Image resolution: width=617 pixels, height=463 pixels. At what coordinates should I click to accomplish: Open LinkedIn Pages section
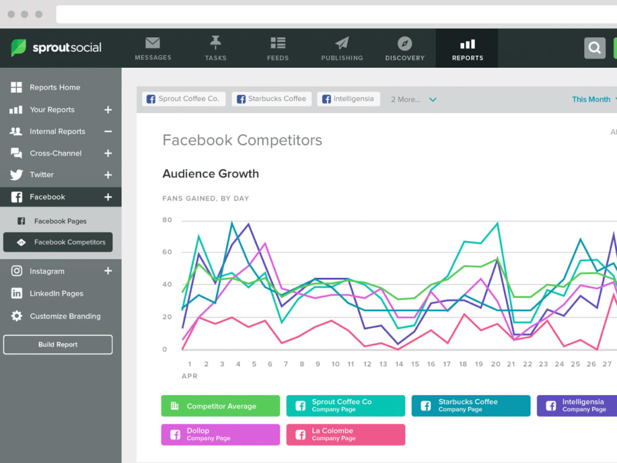pyautogui.click(x=56, y=293)
